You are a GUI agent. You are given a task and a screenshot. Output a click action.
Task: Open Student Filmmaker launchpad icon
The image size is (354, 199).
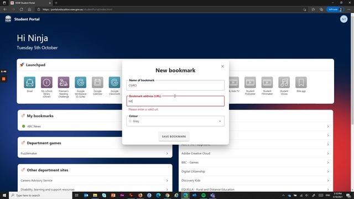(x=267, y=82)
